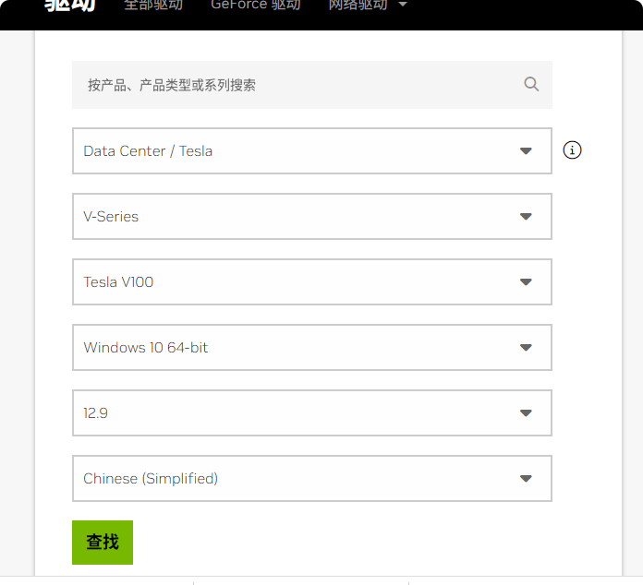Open the 全部驱动 navigation item

[153, 6]
